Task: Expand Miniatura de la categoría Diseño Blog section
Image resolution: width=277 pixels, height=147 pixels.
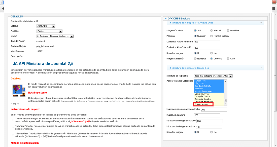Action: pyautogui.click(x=190, y=68)
